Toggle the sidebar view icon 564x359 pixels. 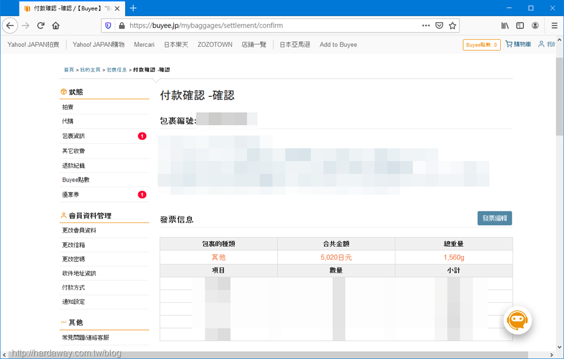pyautogui.click(x=520, y=25)
